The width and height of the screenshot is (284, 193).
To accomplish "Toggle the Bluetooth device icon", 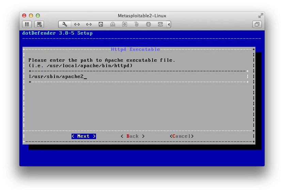I will (148, 24).
